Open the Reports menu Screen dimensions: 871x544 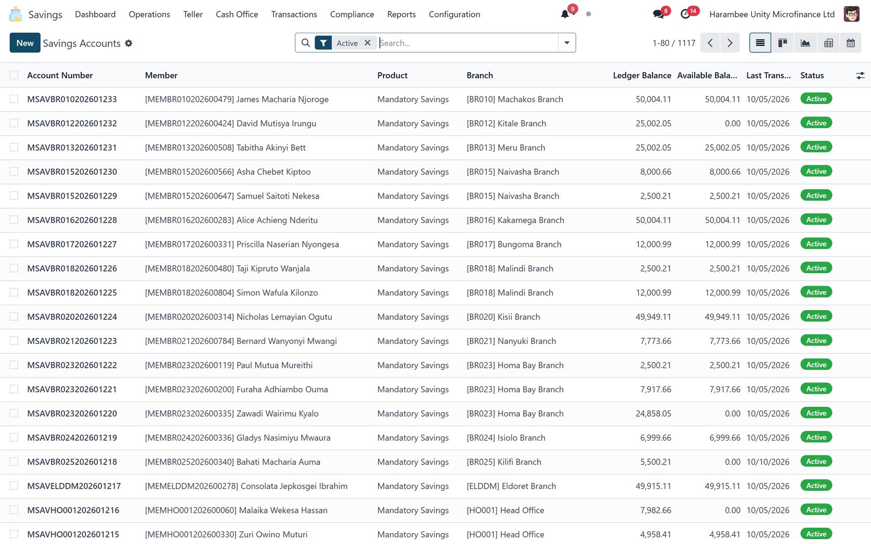(401, 14)
